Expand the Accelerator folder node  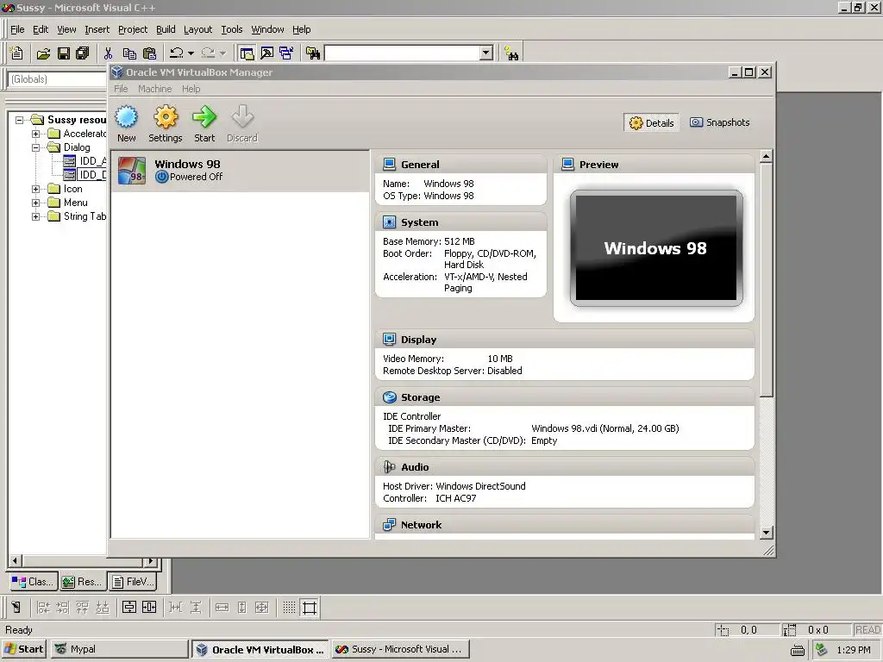[x=35, y=134]
